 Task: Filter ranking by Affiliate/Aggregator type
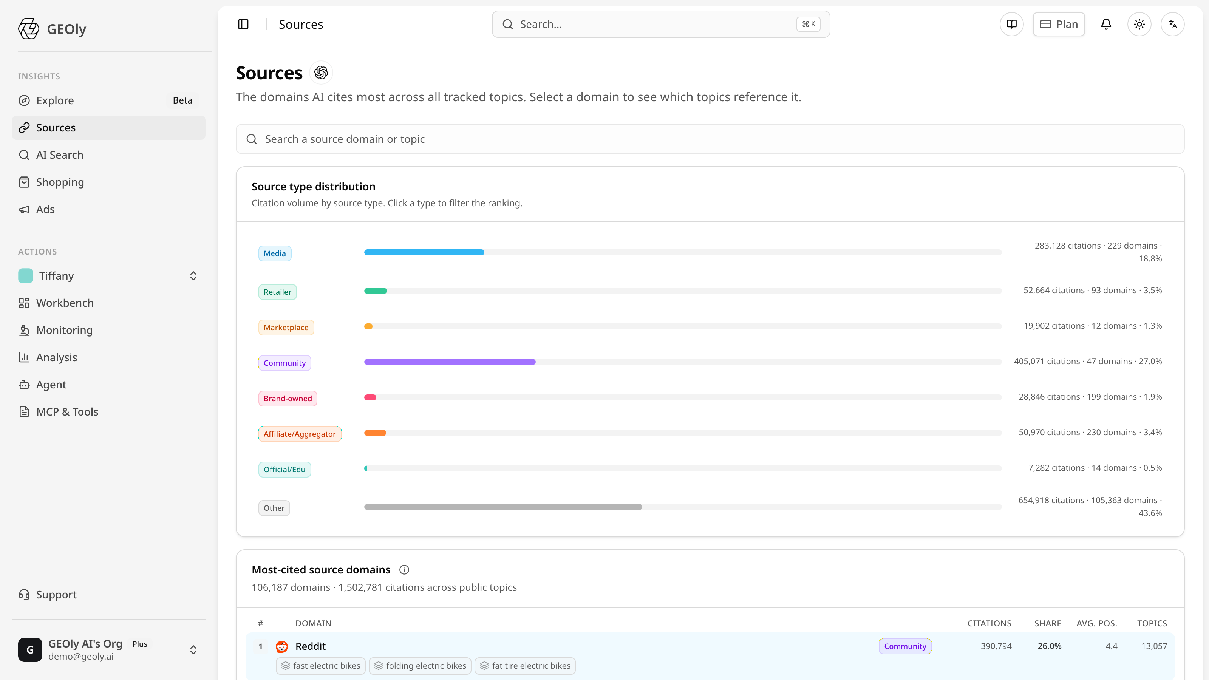[x=300, y=434]
